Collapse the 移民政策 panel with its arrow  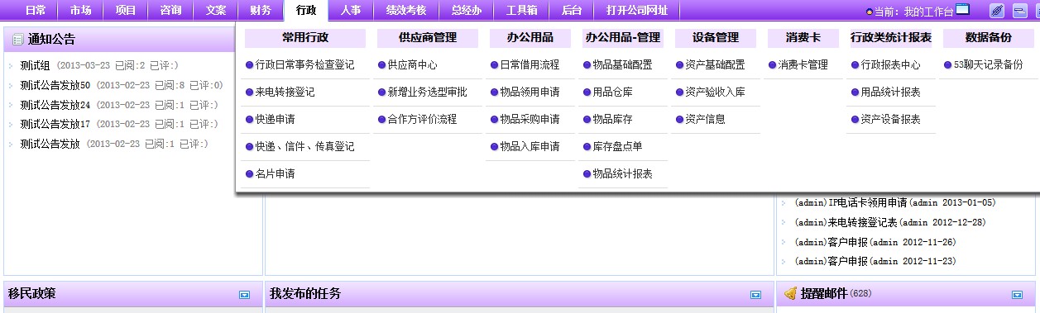tap(244, 294)
